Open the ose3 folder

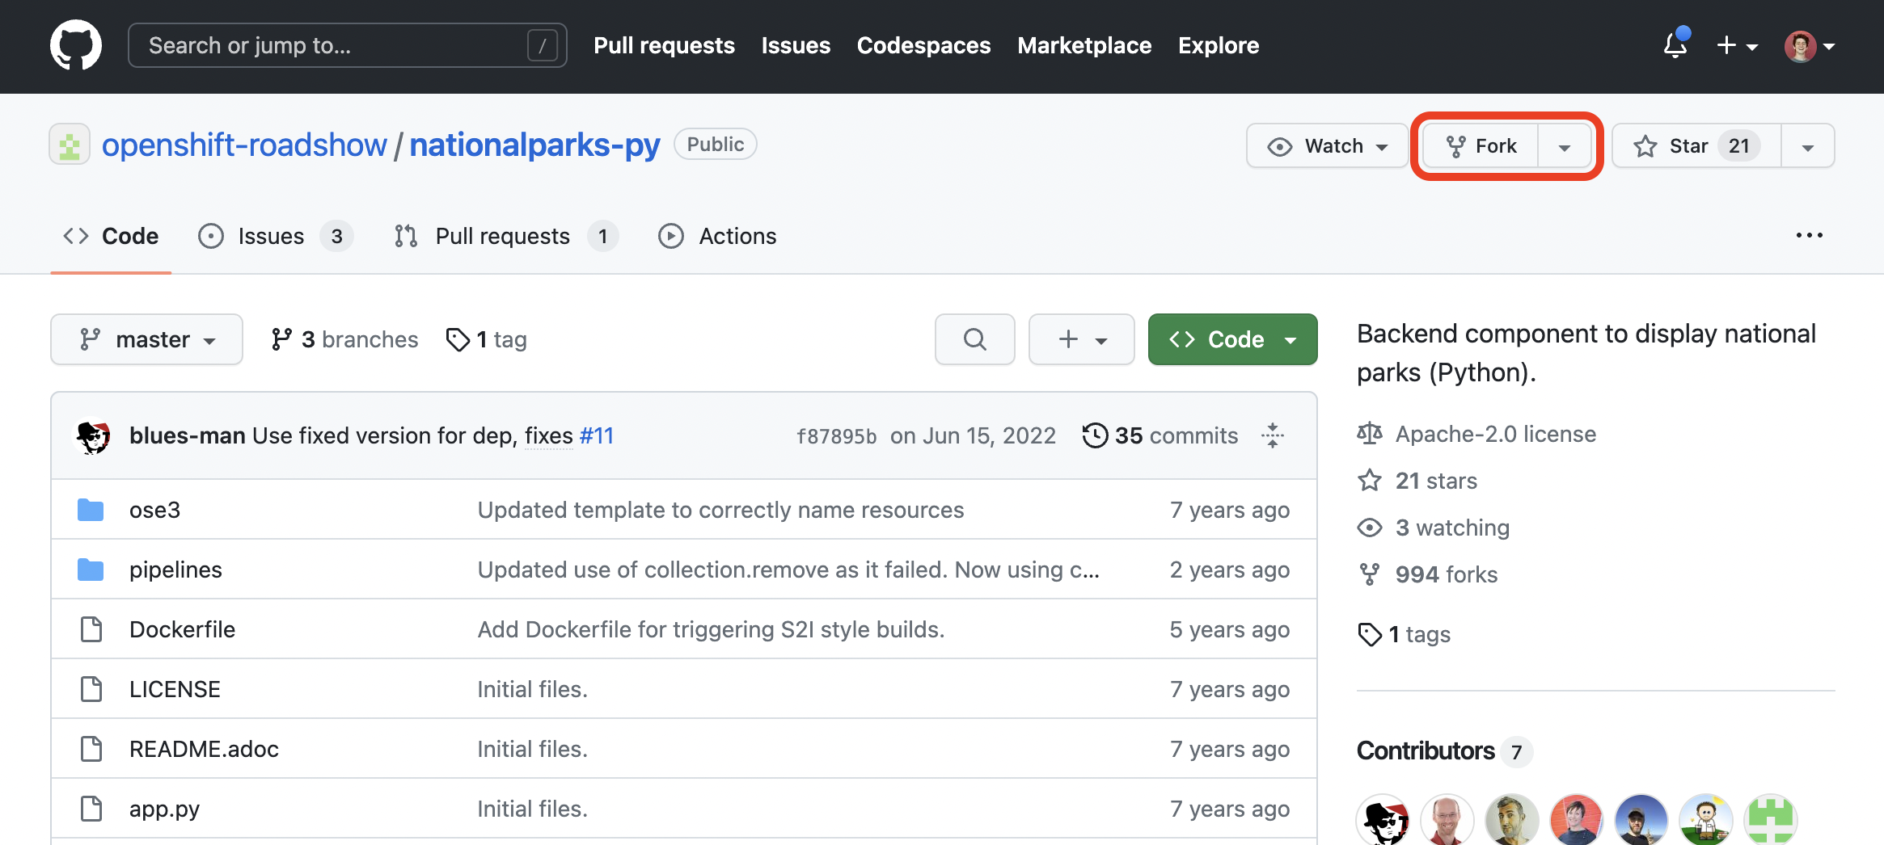154,510
